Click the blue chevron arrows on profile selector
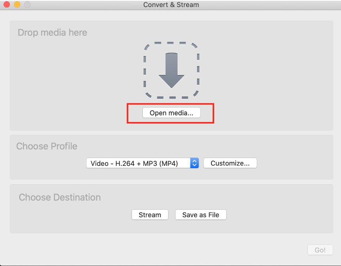This screenshot has height=266, width=341. click(194, 163)
